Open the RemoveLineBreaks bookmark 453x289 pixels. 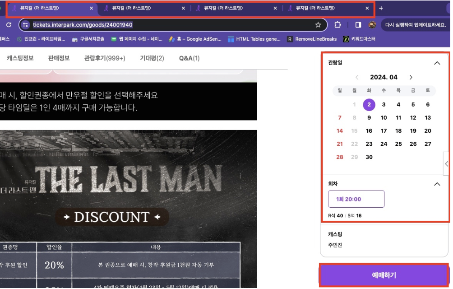pyautogui.click(x=312, y=39)
